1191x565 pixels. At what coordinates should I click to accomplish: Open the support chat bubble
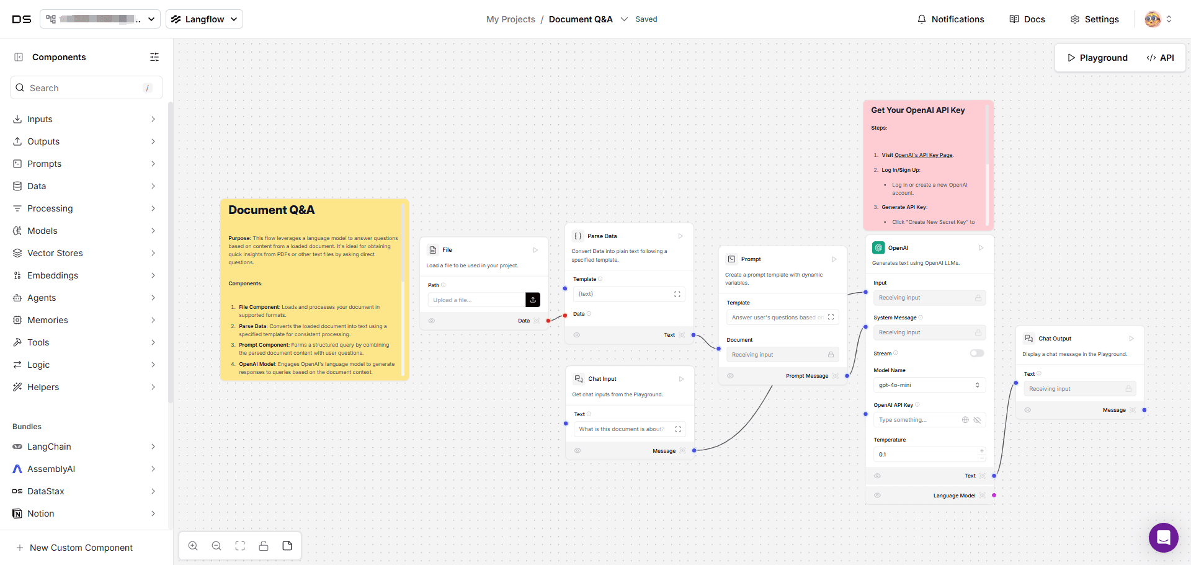tap(1163, 537)
